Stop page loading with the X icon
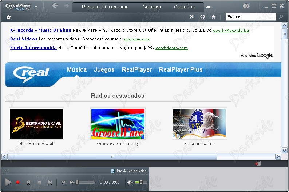 coord(192,17)
